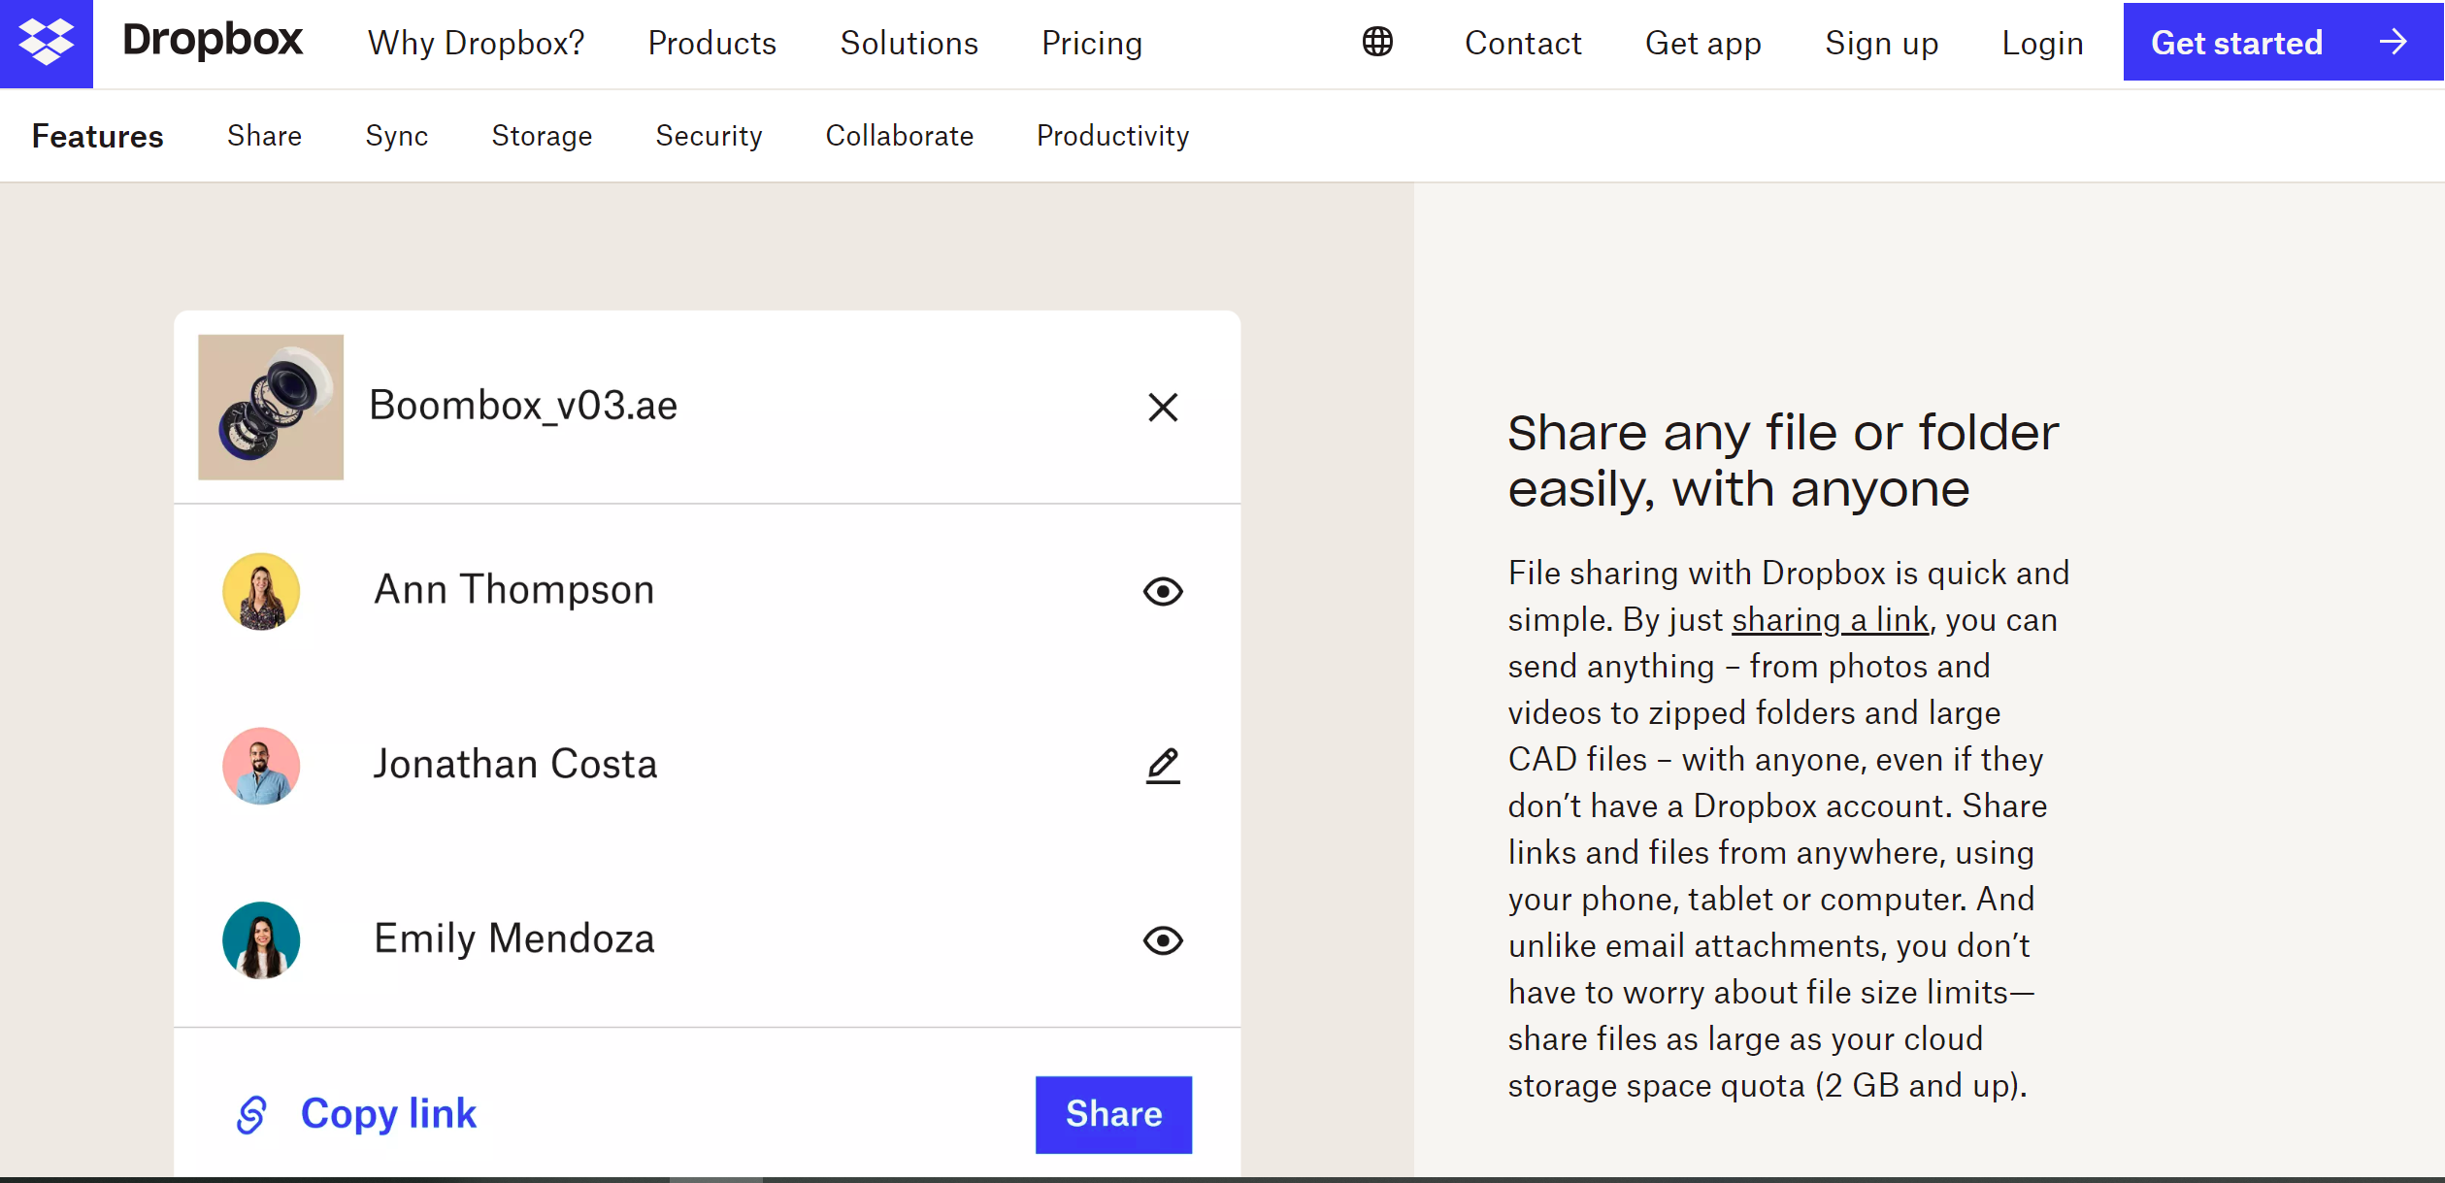2445x1183 pixels.
Task: Click the globe/language selector icon
Action: coord(1377,42)
